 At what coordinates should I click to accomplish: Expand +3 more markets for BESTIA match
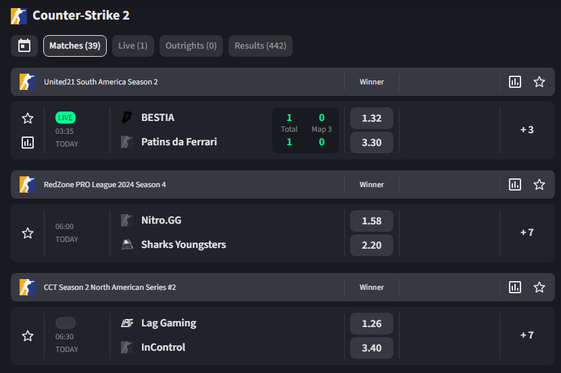(x=527, y=130)
